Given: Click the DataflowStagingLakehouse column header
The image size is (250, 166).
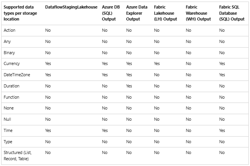Looking at the screenshot, I should pyautogui.click(x=70, y=7).
